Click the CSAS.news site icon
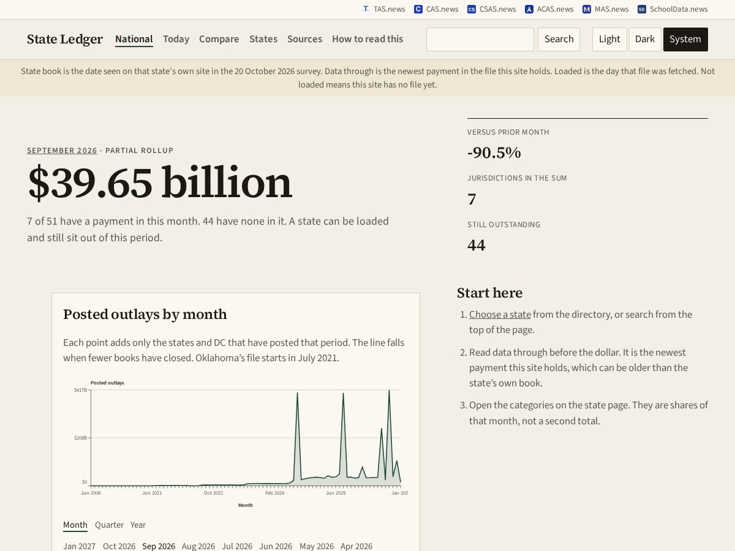Image resolution: width=735 pixels, height=551 pixels. (472, 9)
